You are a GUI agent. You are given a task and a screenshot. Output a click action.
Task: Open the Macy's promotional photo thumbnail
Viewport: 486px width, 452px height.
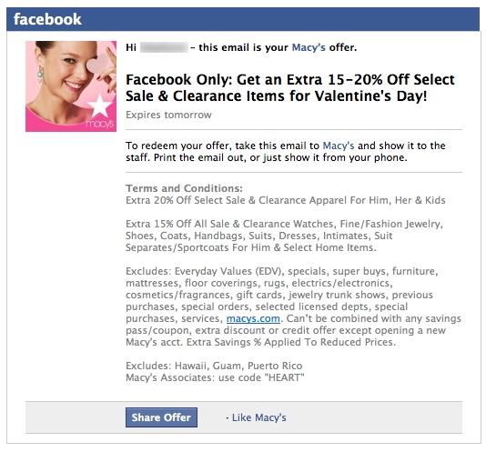tap(71, 86)
